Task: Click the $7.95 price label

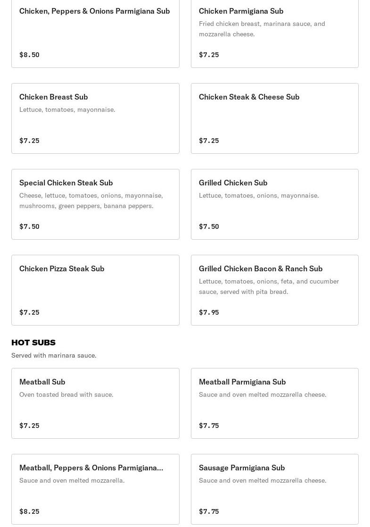Action: coord(209,312)
